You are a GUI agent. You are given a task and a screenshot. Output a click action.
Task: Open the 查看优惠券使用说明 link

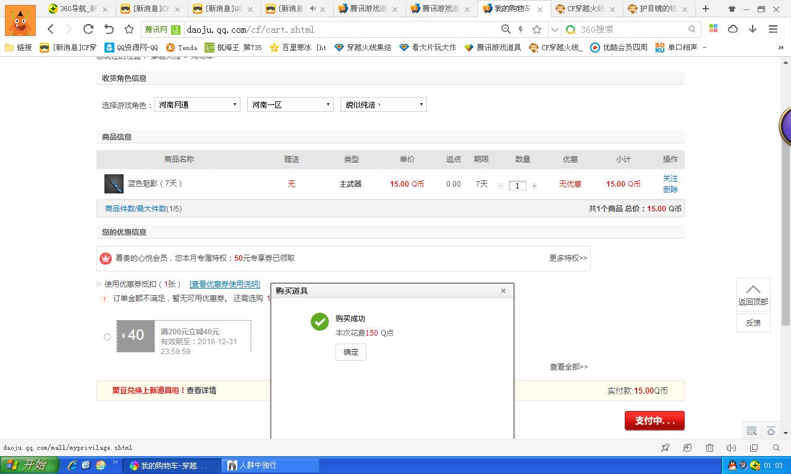tap(225, 284)
